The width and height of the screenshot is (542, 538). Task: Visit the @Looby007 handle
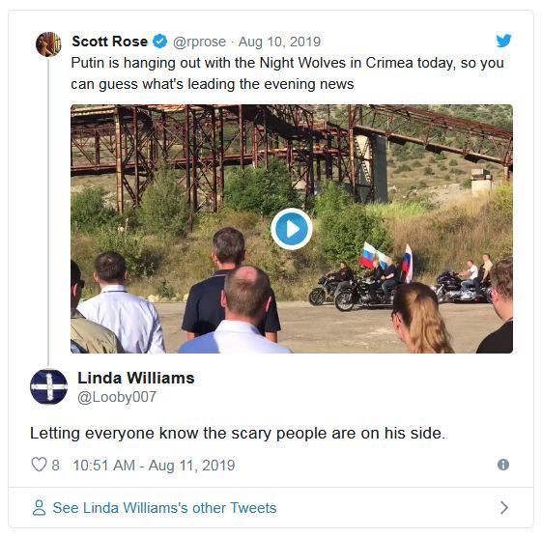pos(117,397)
